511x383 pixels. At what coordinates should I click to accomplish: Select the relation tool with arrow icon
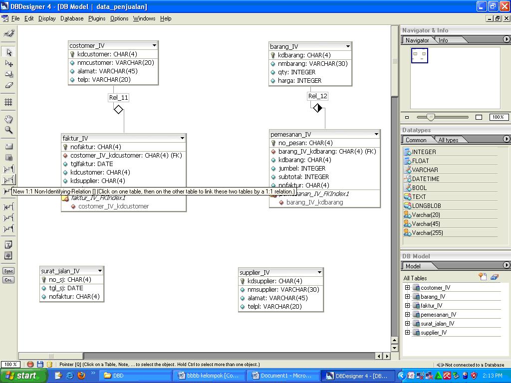pos(9,206)
